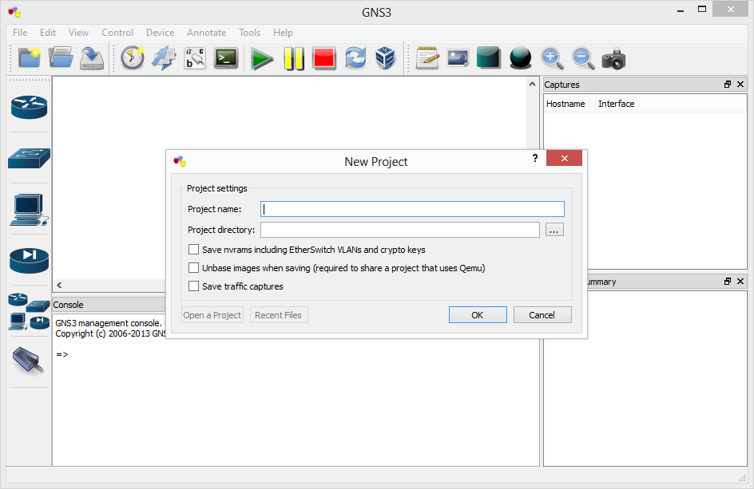Open the View menu

78,32
